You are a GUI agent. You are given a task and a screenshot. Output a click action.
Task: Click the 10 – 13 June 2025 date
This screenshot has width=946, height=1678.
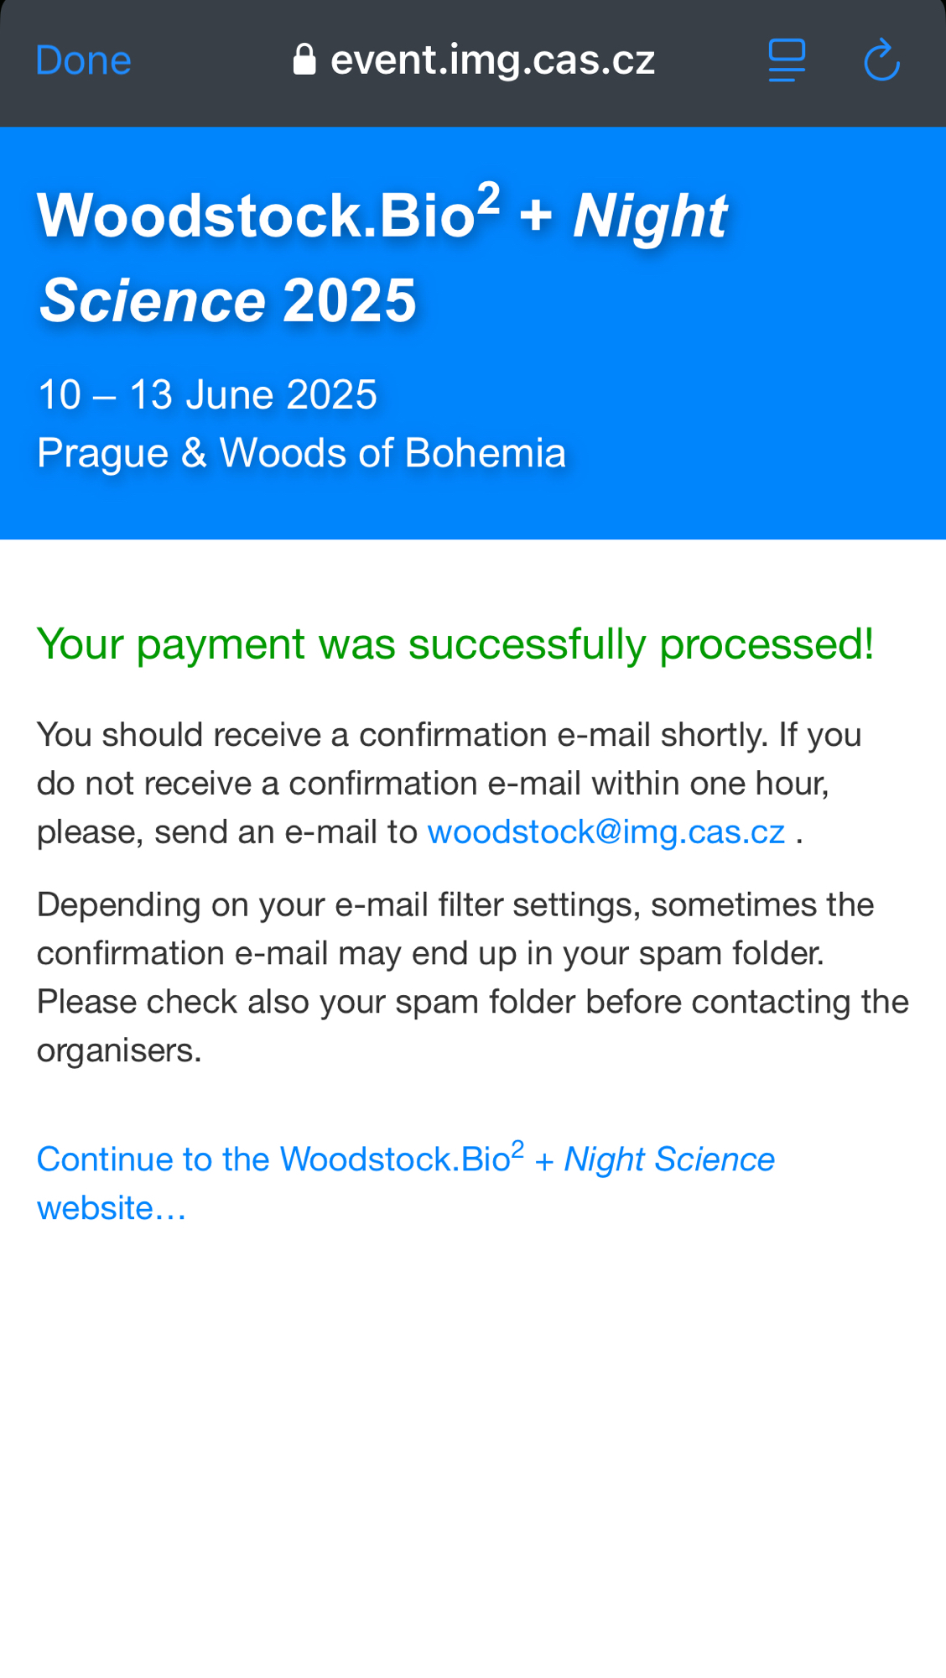pyautogui.click(x=207, y=394)
